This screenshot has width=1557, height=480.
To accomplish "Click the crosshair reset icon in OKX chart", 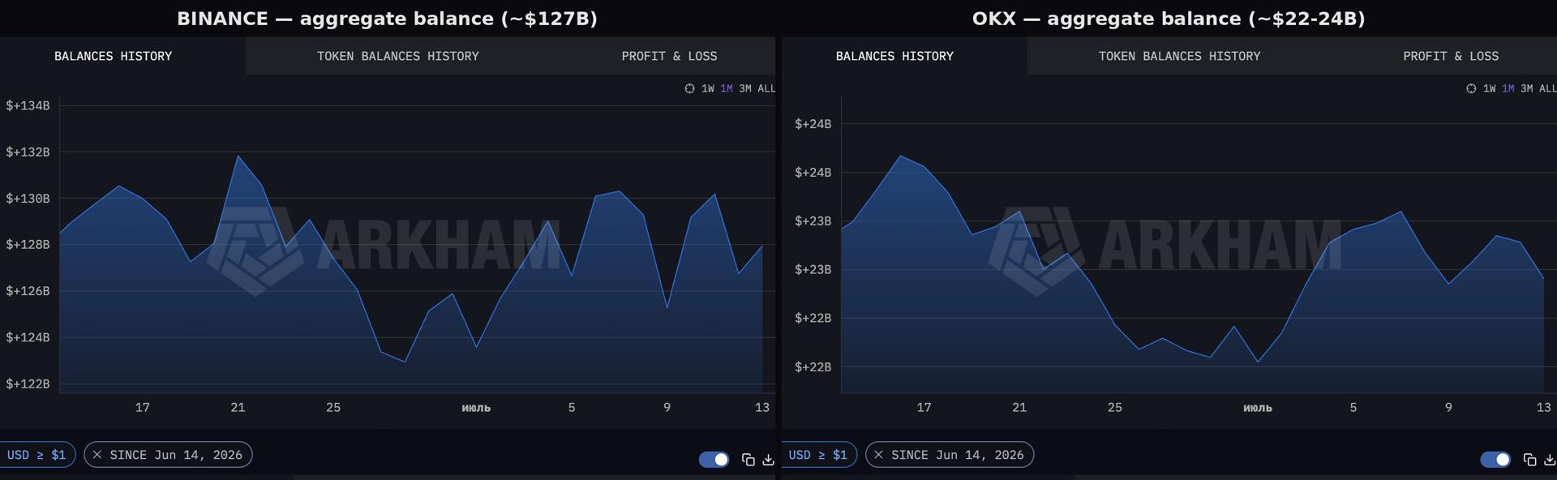I will 1471,88.
